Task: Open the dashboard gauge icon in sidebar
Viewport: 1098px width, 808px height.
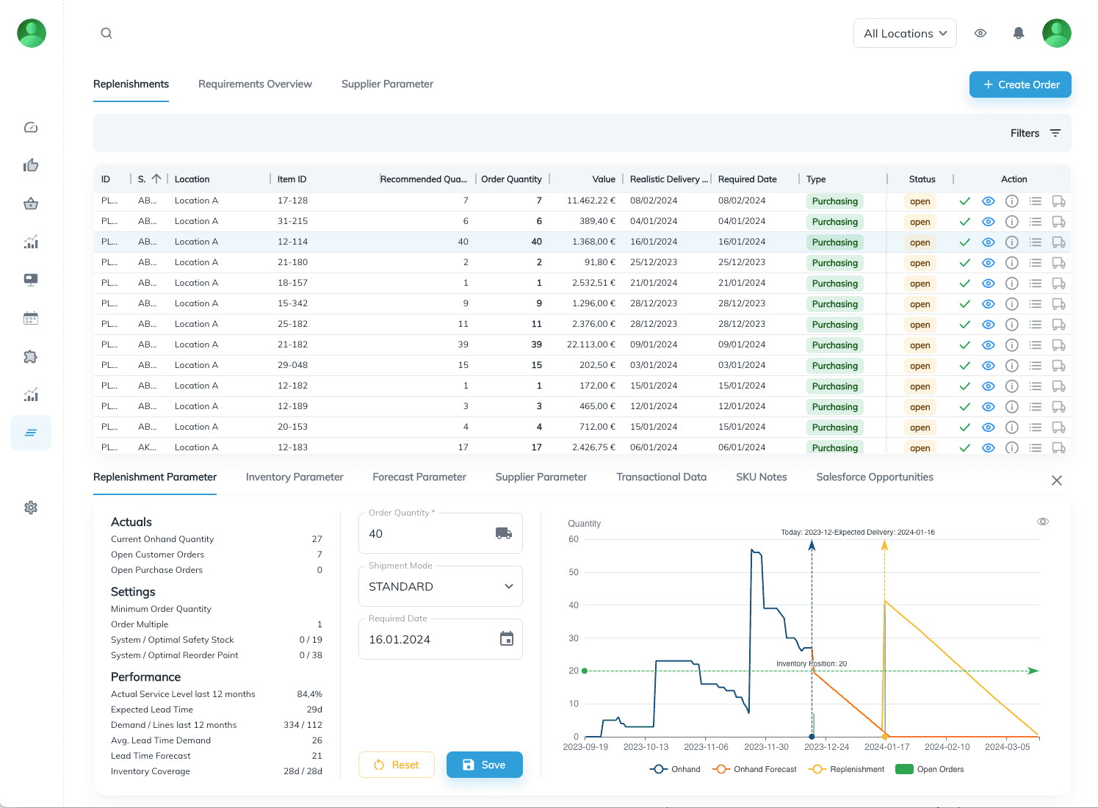Action: pos(31,127)
